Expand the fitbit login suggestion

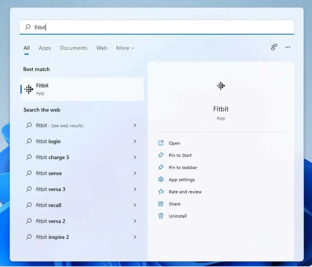135,141
